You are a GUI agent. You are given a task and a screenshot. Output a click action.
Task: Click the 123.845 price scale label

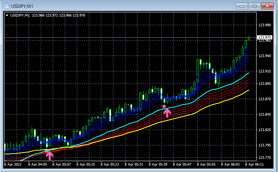[264, 115]
